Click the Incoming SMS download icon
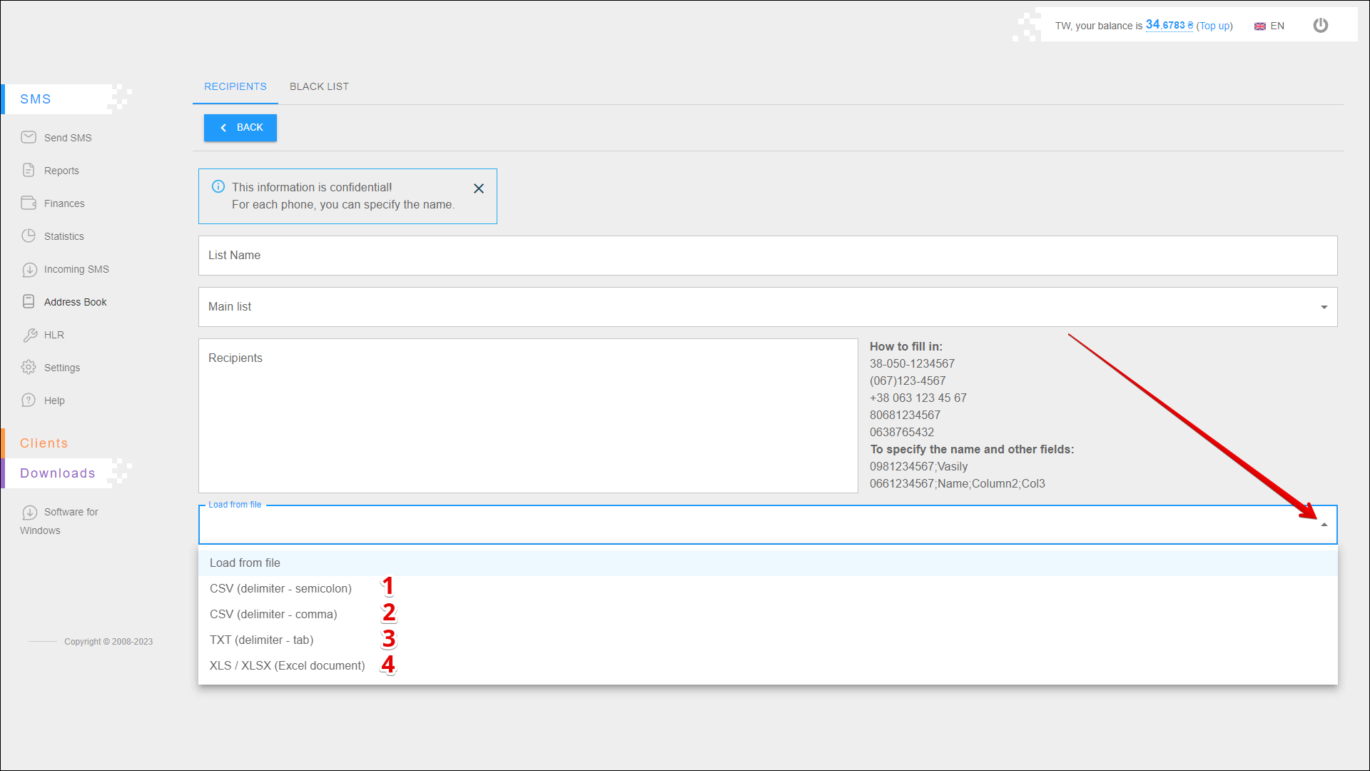This screenshot has width=1370, height=771. [29, 269]
